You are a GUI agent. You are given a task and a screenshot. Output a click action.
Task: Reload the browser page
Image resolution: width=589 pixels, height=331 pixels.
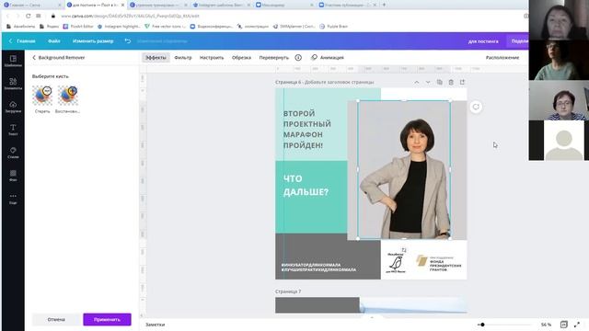coord(29,16)
